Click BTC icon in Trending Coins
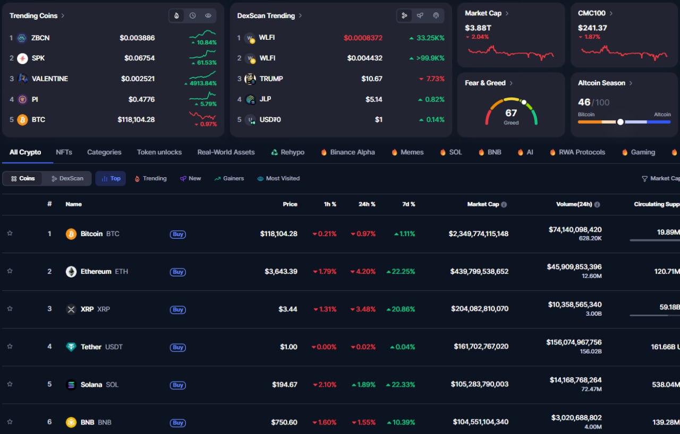 (x=22, y=120)
